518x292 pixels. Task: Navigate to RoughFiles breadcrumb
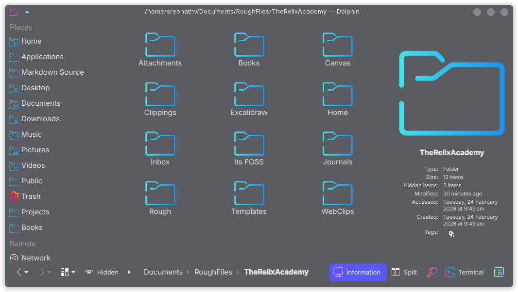(213, 272)
